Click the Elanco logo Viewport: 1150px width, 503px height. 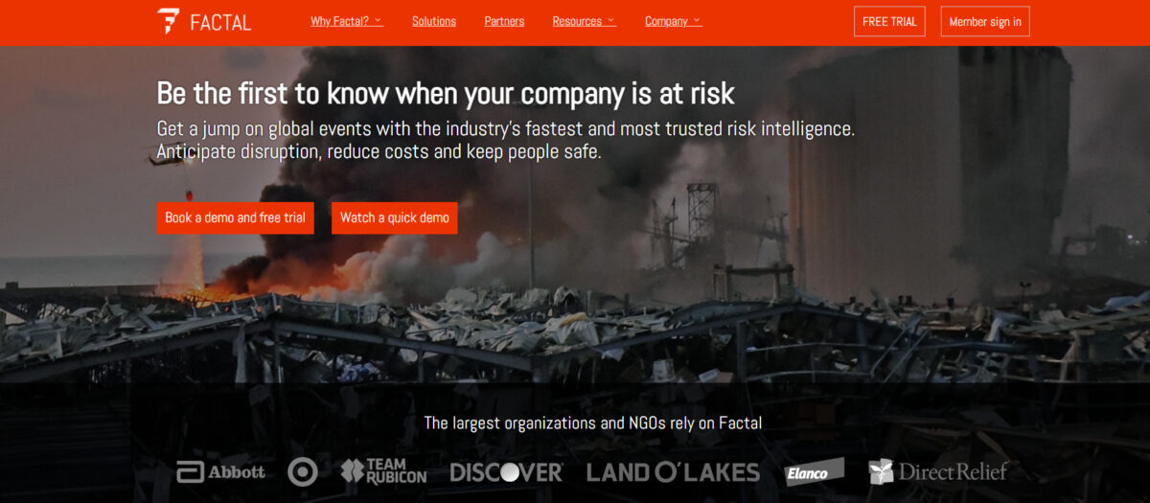click(815, 471)
